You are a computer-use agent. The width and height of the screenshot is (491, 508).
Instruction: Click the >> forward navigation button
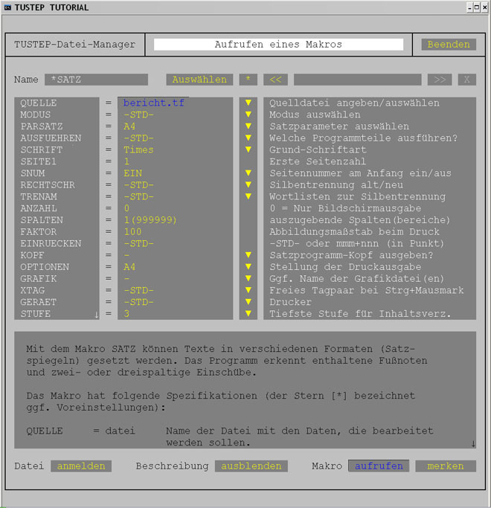439,80
